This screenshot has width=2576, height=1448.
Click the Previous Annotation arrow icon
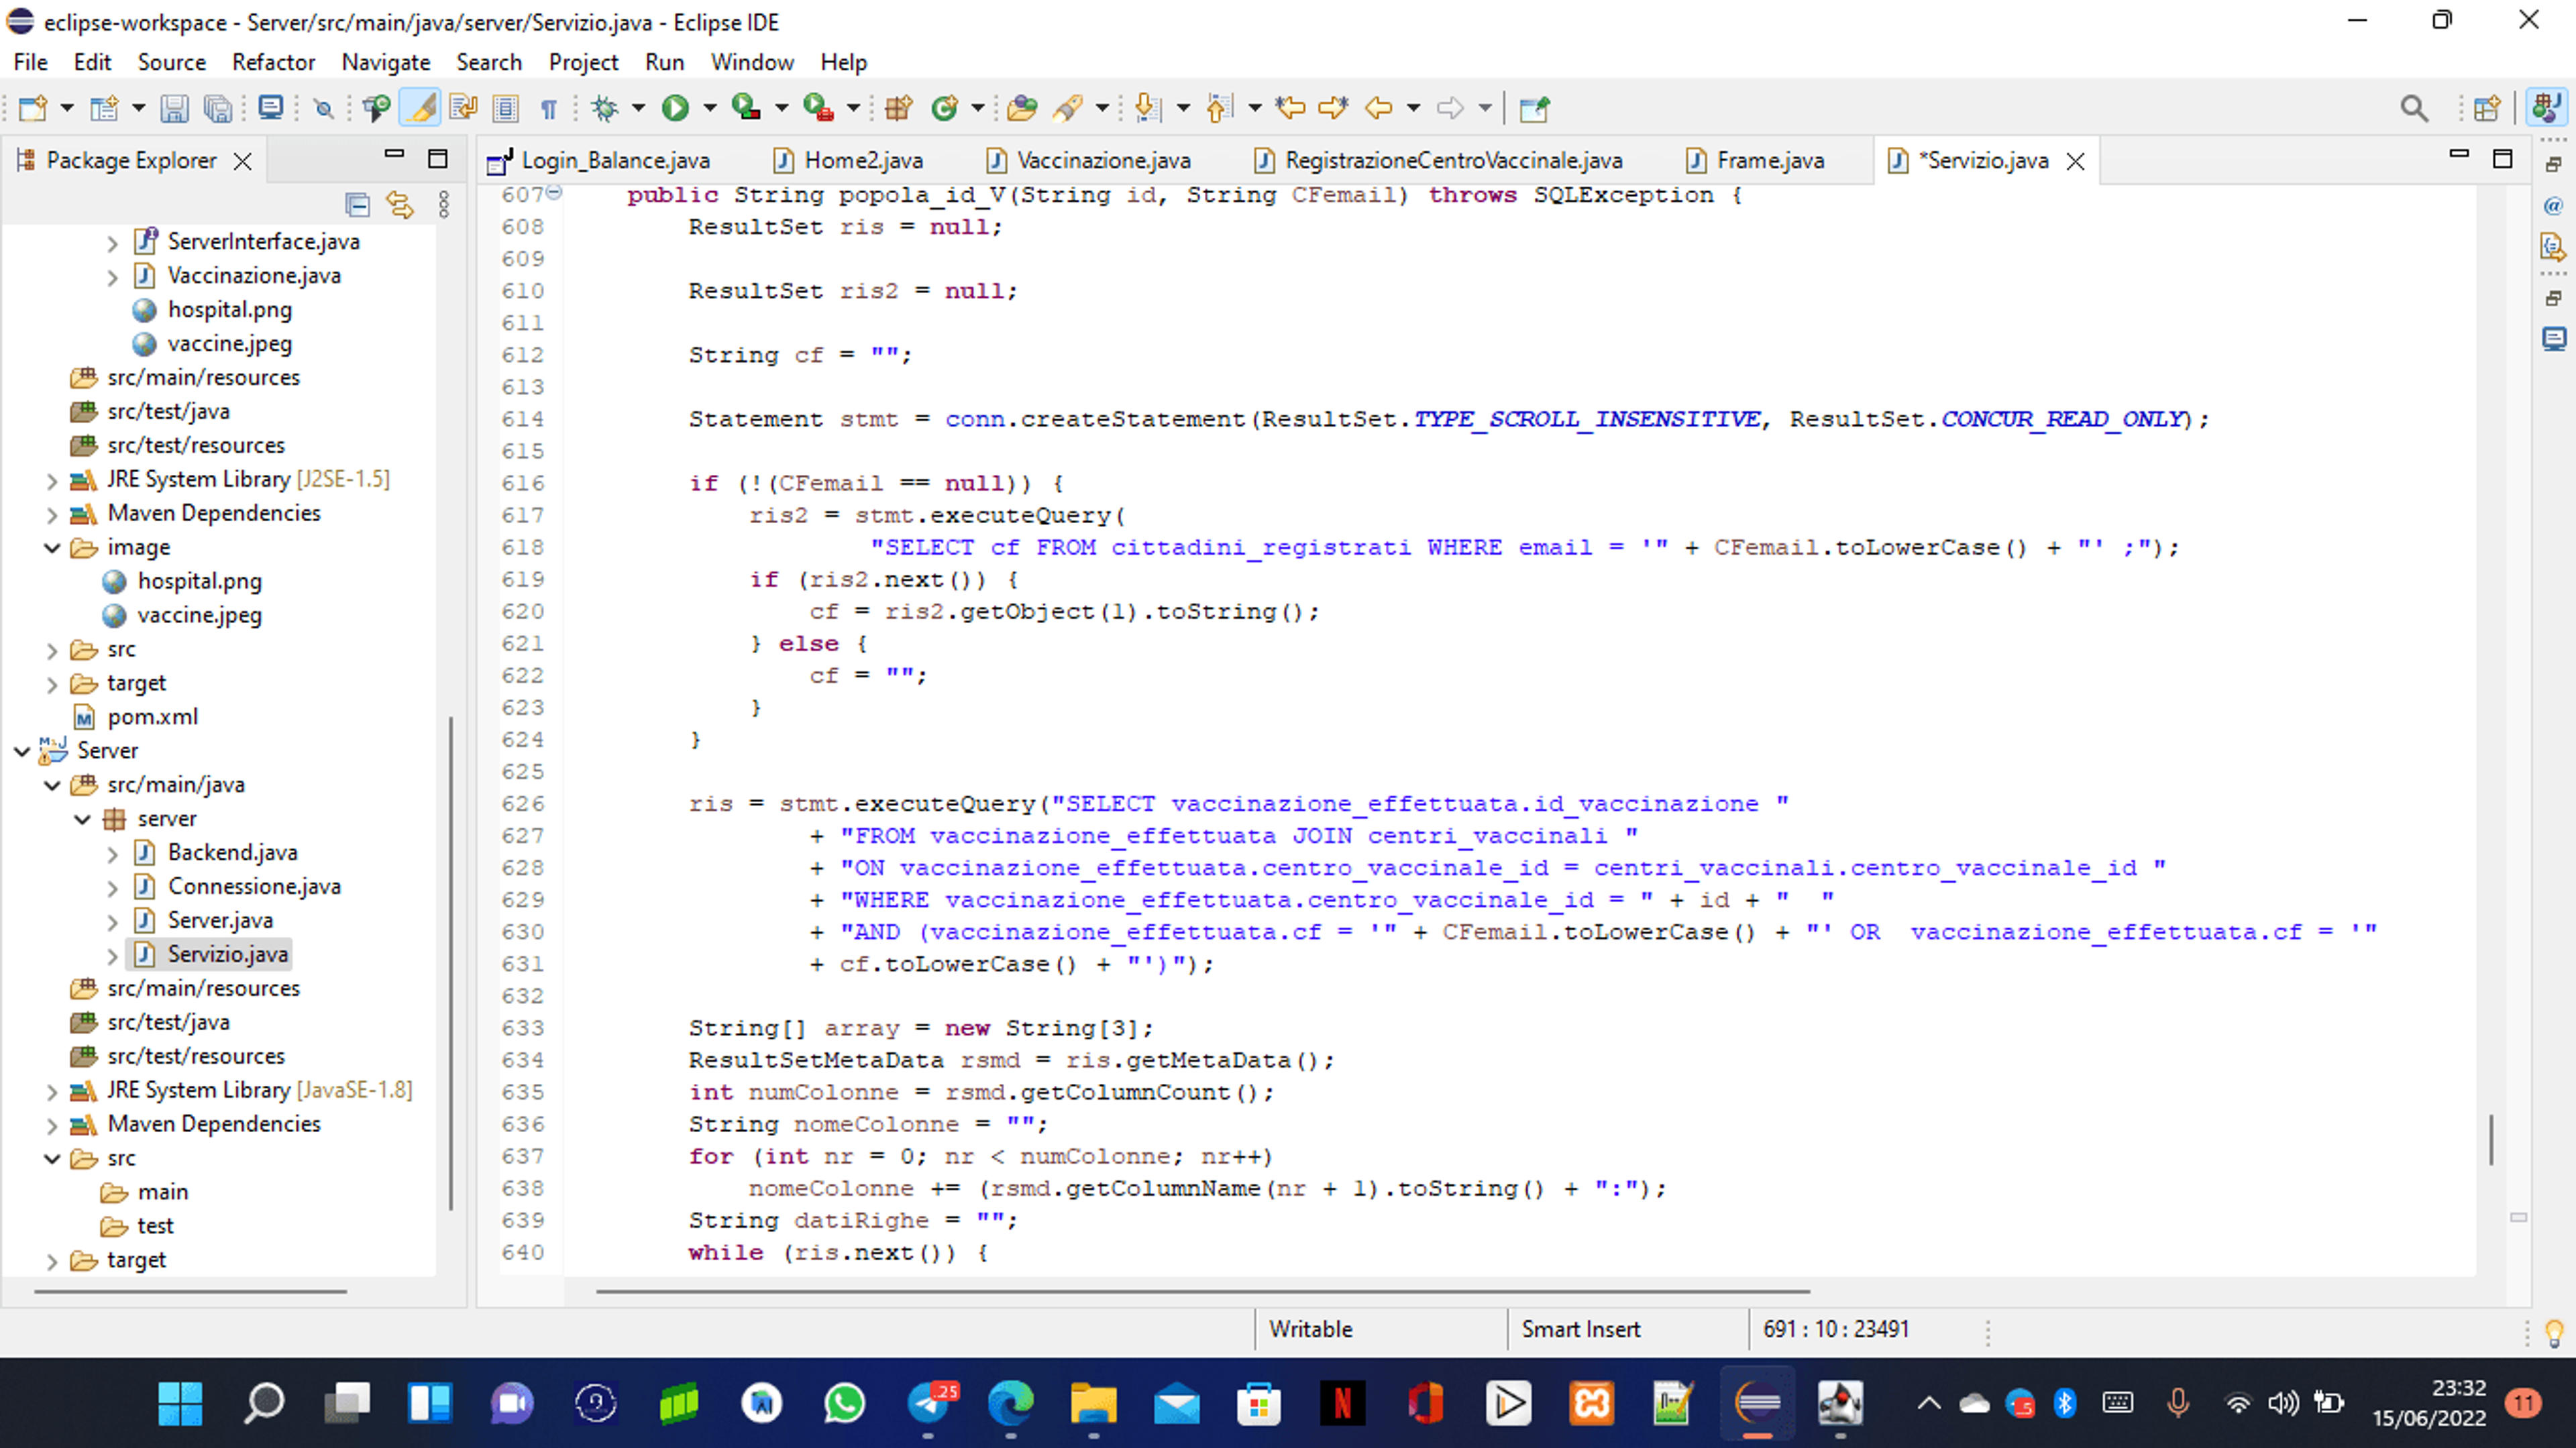(1219, 108)
